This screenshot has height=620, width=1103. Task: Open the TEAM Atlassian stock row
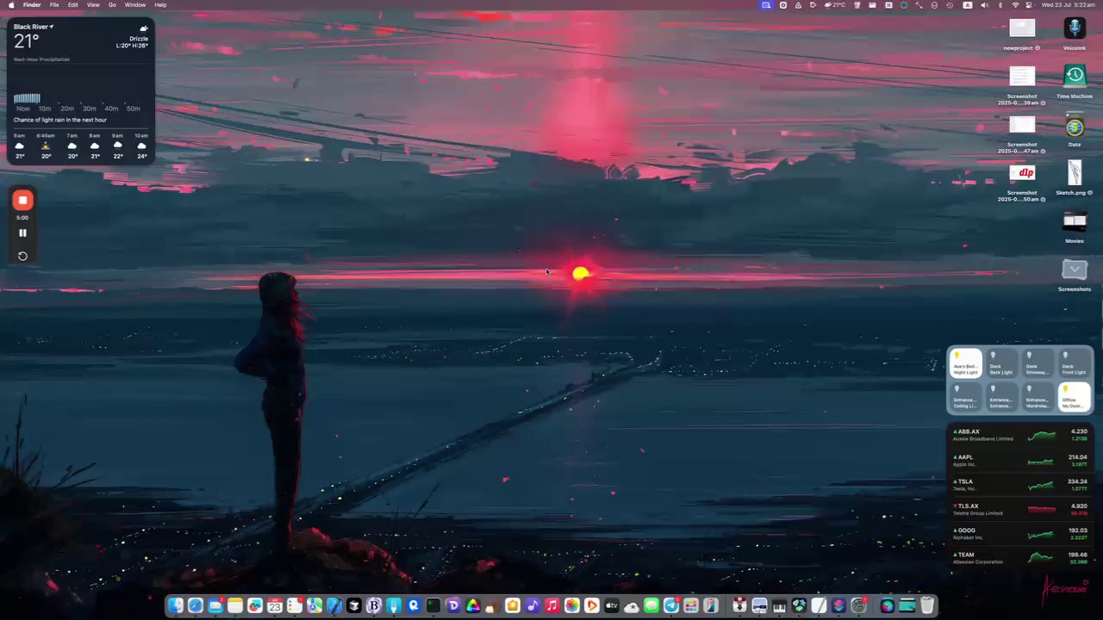1020,558
